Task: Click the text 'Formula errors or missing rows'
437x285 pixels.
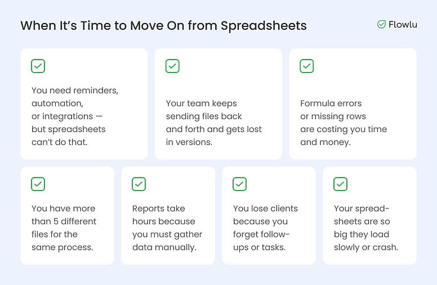Action: point(344,123)
